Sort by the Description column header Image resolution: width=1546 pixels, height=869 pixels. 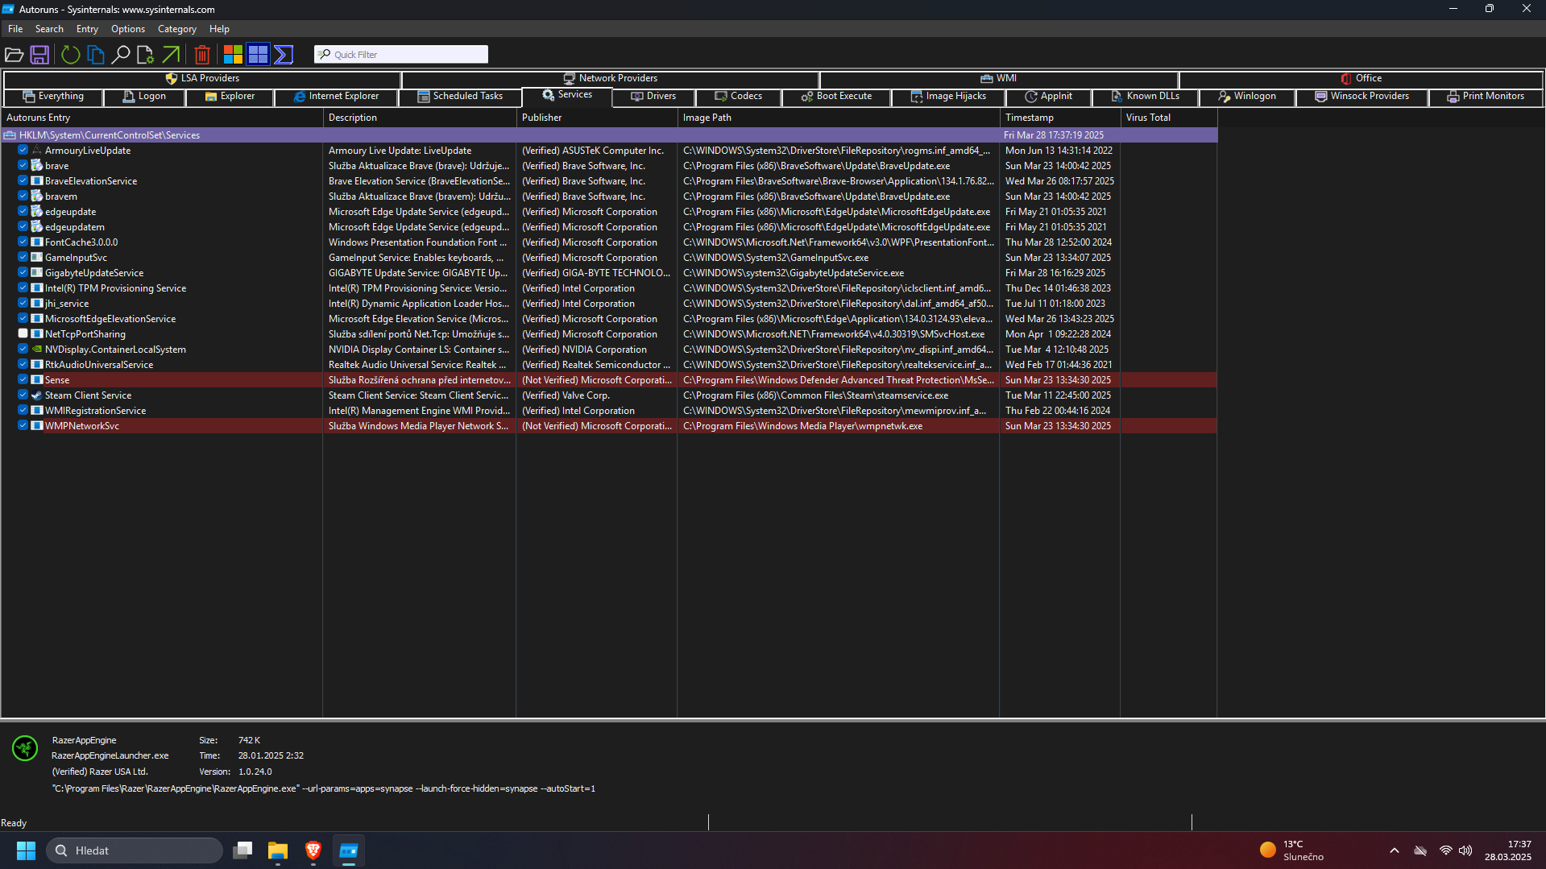point(419,118)
